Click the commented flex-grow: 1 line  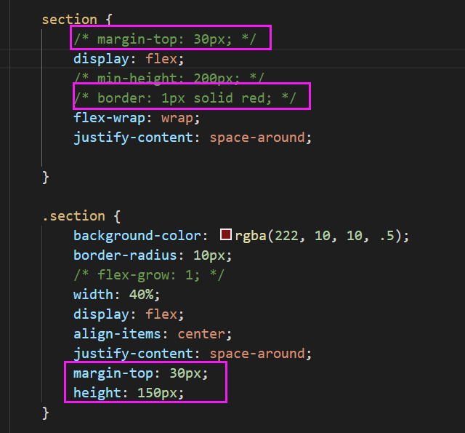[x=149, y=274]
